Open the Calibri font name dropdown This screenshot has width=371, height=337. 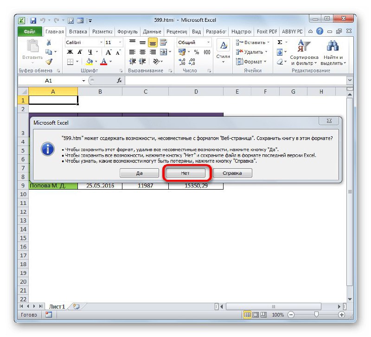coord(101,42)
